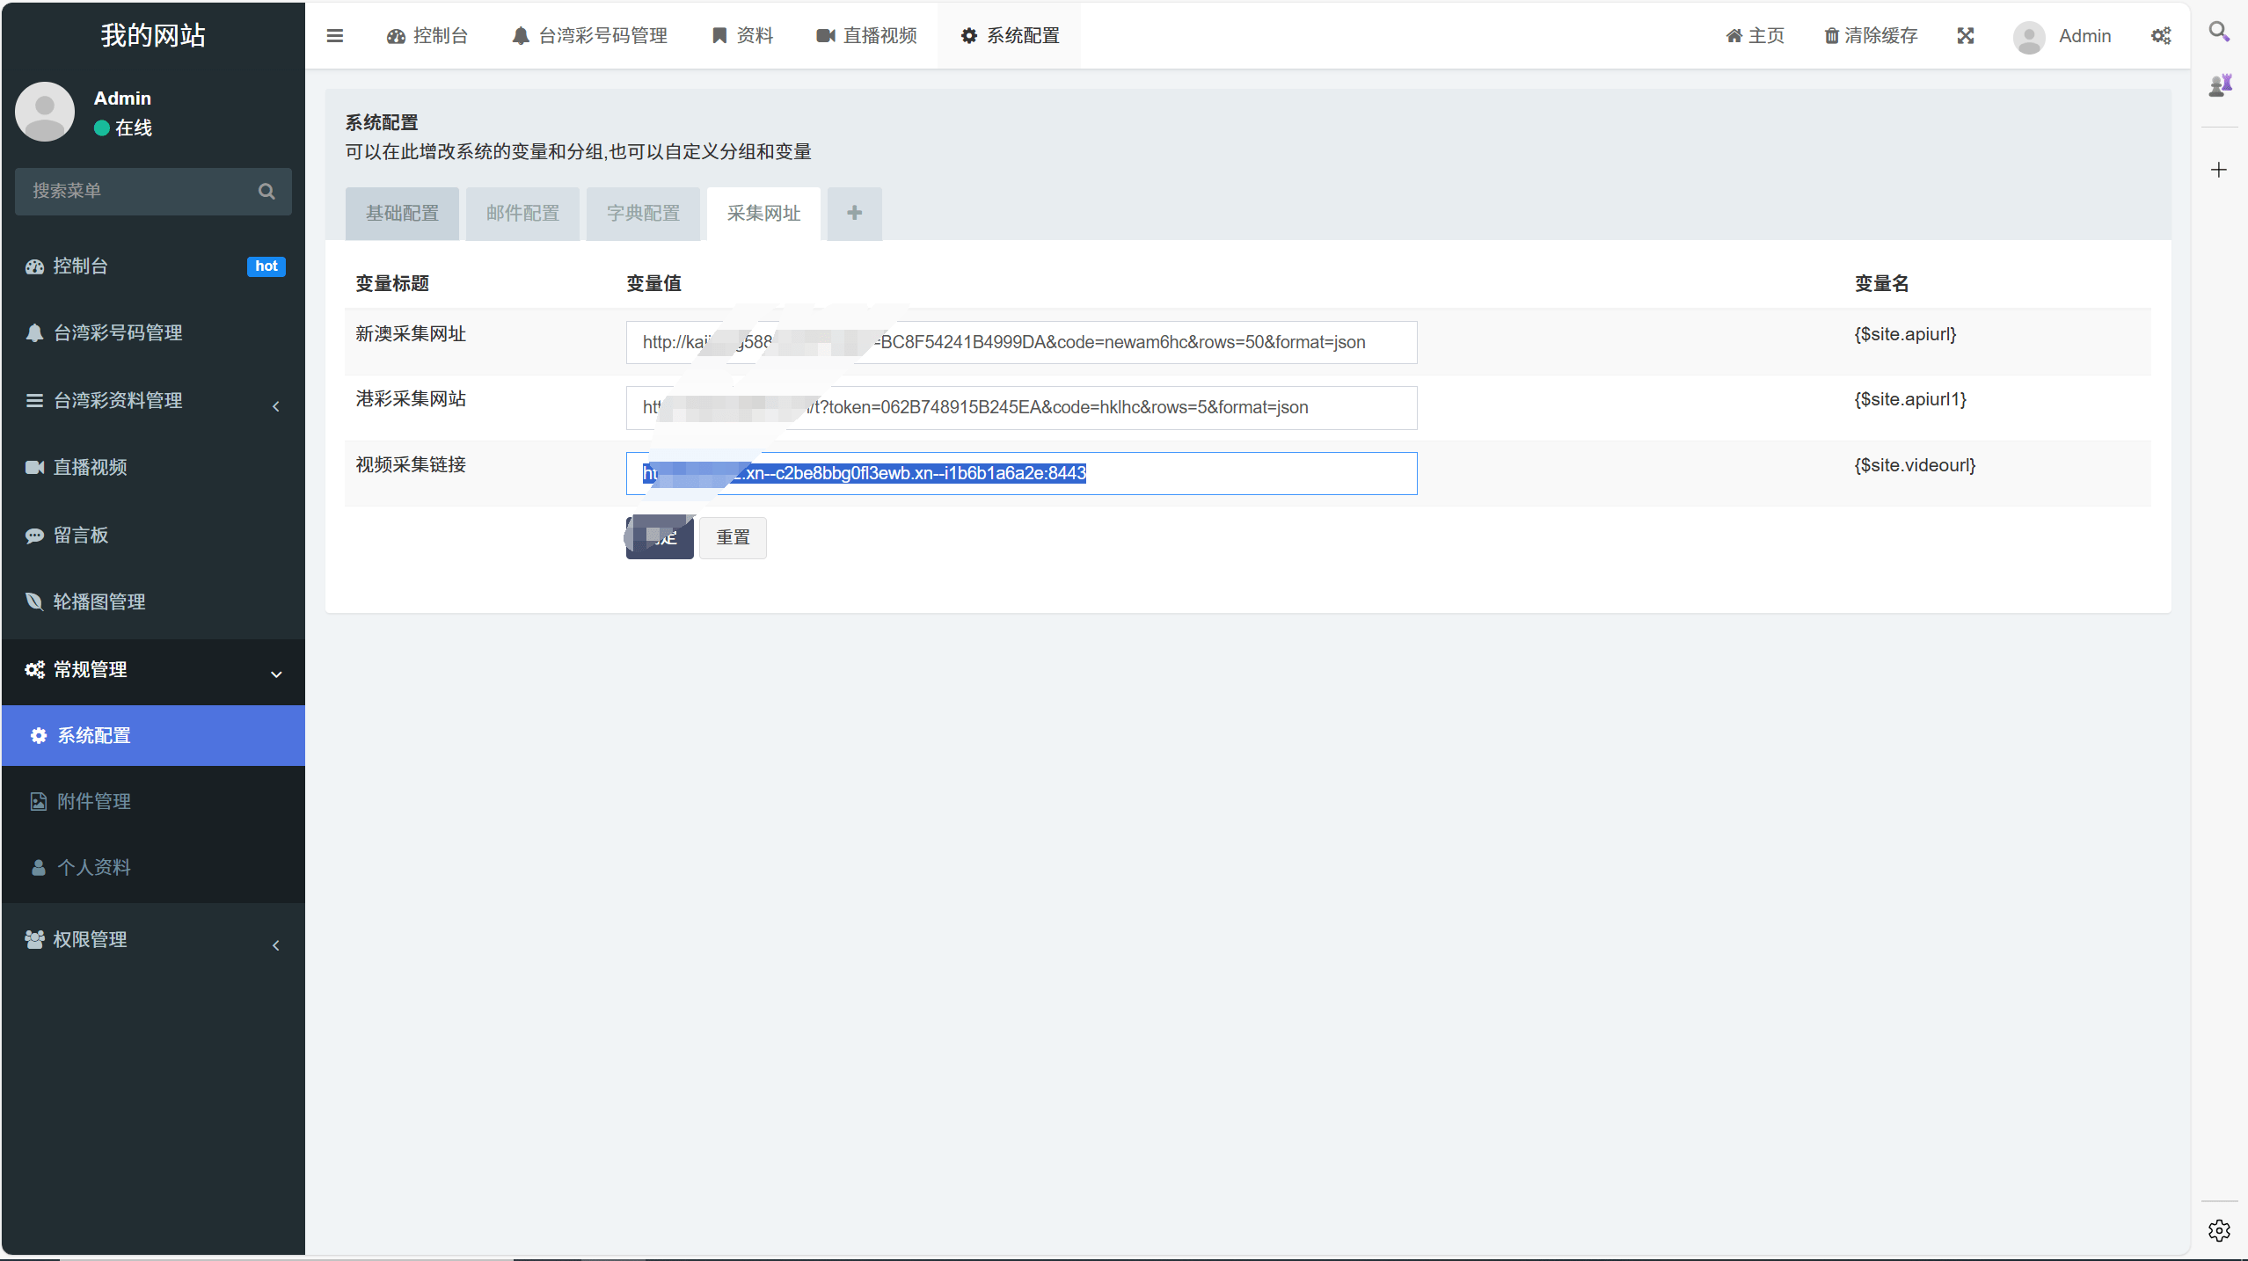Switch to the 基础配置 tab
The width and height of the screenshot is (2248, 1261).
point(402,214)
